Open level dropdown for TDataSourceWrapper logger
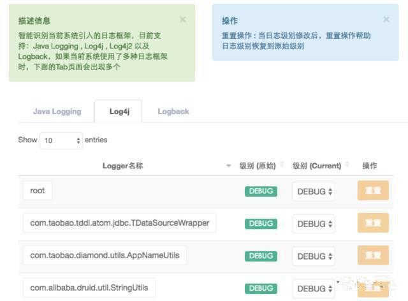 click(314, 224)
